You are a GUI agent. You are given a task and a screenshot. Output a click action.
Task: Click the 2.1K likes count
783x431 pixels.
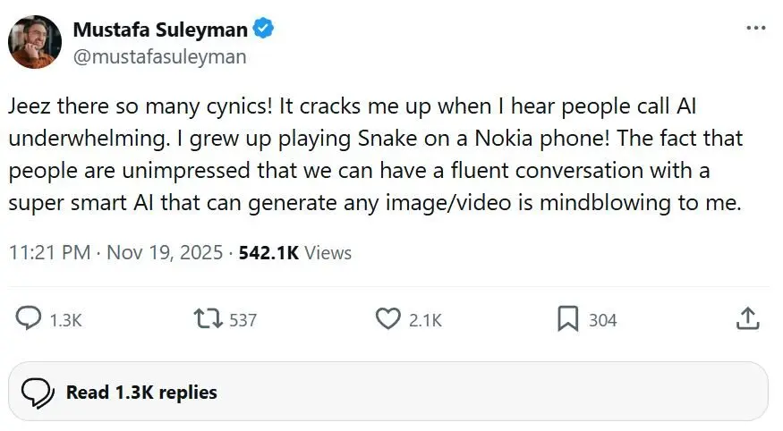(x=425, y=320)
